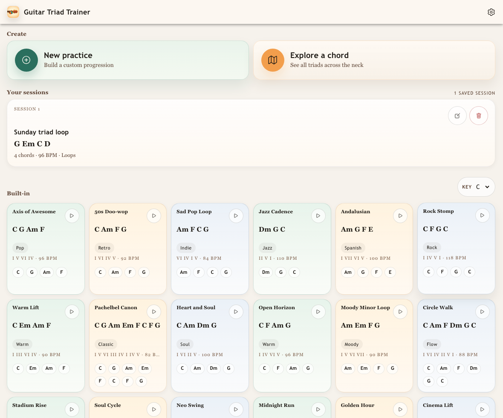The width and height of the screenshot is (503, 418).
Task: Click the 'C F Am G' progression in Open Horizon
Action: pyautogui.click(x=275, y=325)
